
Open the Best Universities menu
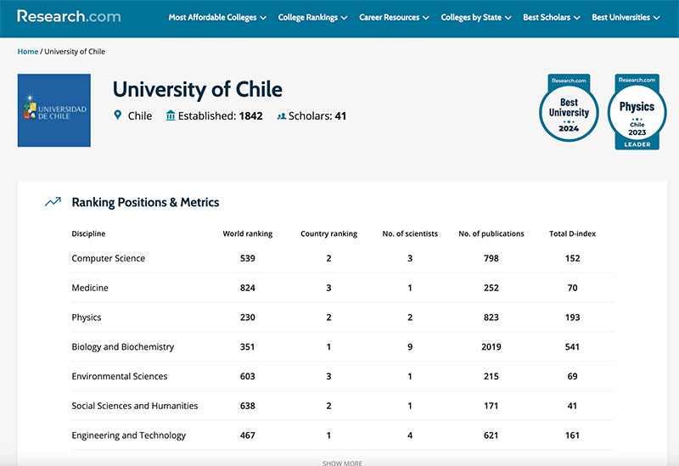tap(626, 17)
